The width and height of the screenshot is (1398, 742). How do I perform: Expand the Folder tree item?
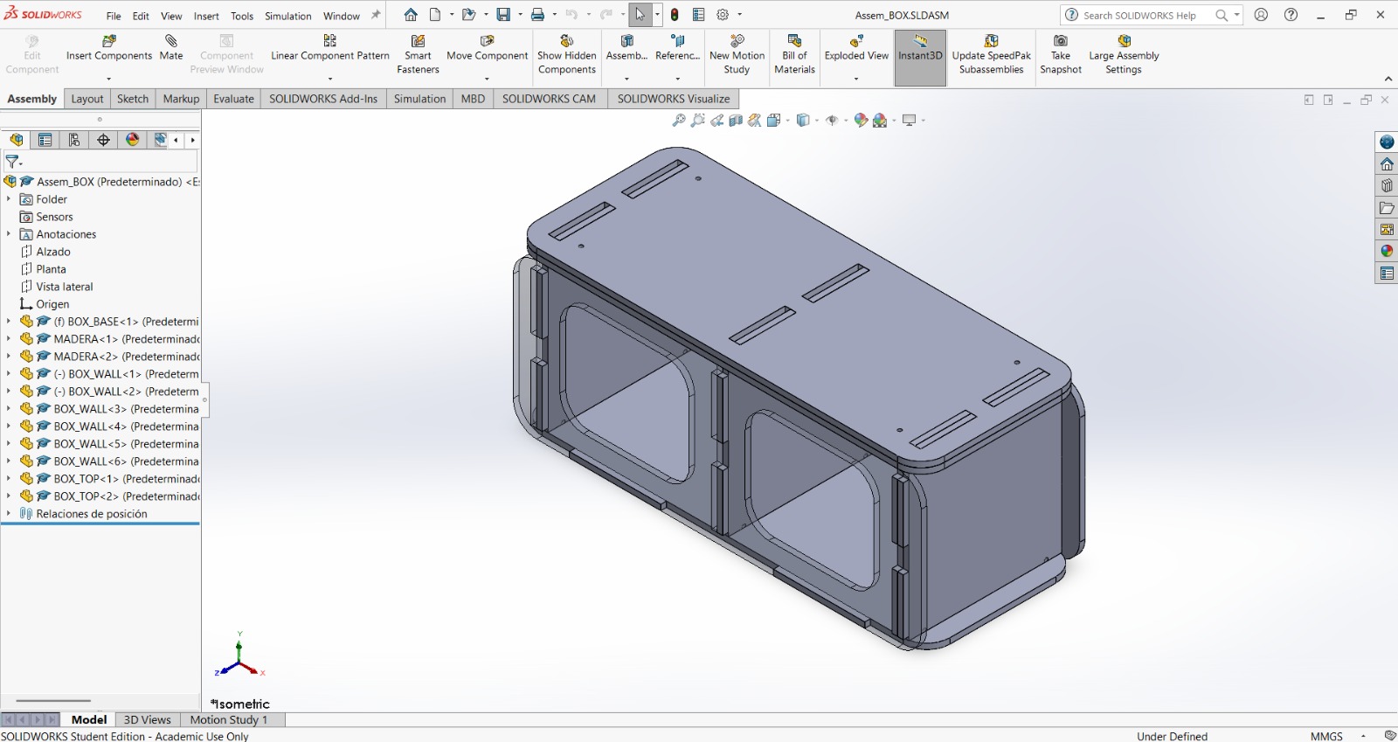pos(9,199)
